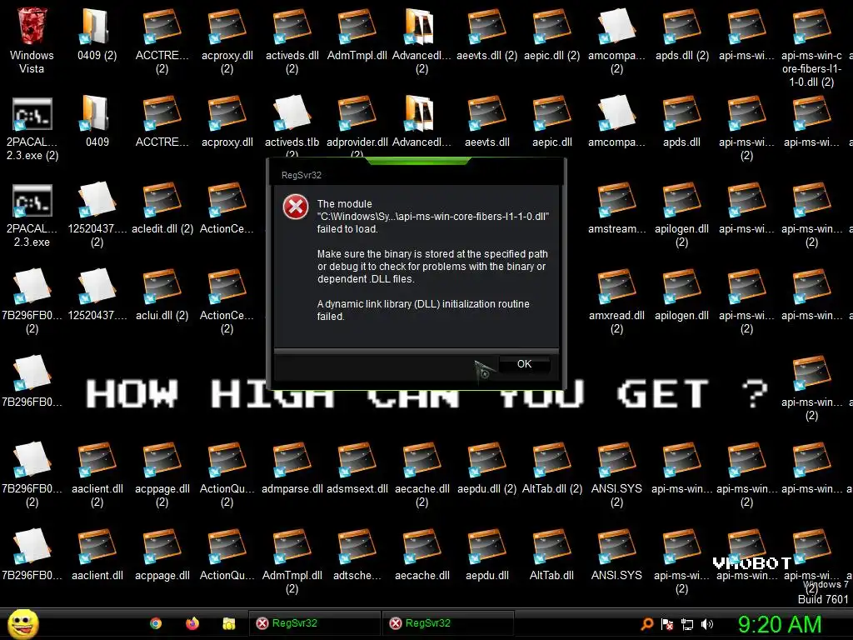Image resolution: width=853 pixels, height=640 pixels.
Task: Select the ANSI.SYS desktop icon
Action: 616,554
